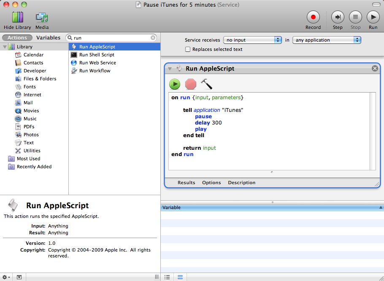Remove the Run AppleScript action with X
Screen dimensions: 384x281
[x=375, y=69]
